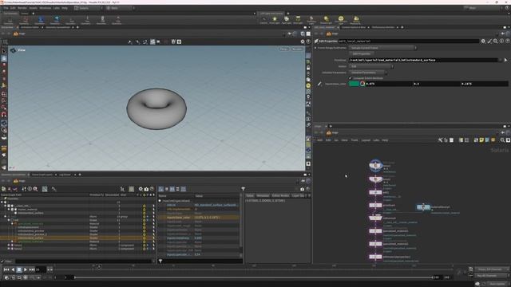Click the network editor scissors tool icon
The width and height of the screenshot is (511, 287).
tap(440, 140)
